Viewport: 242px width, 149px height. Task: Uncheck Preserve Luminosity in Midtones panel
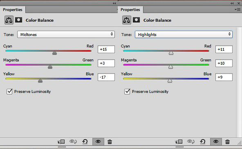9,92
